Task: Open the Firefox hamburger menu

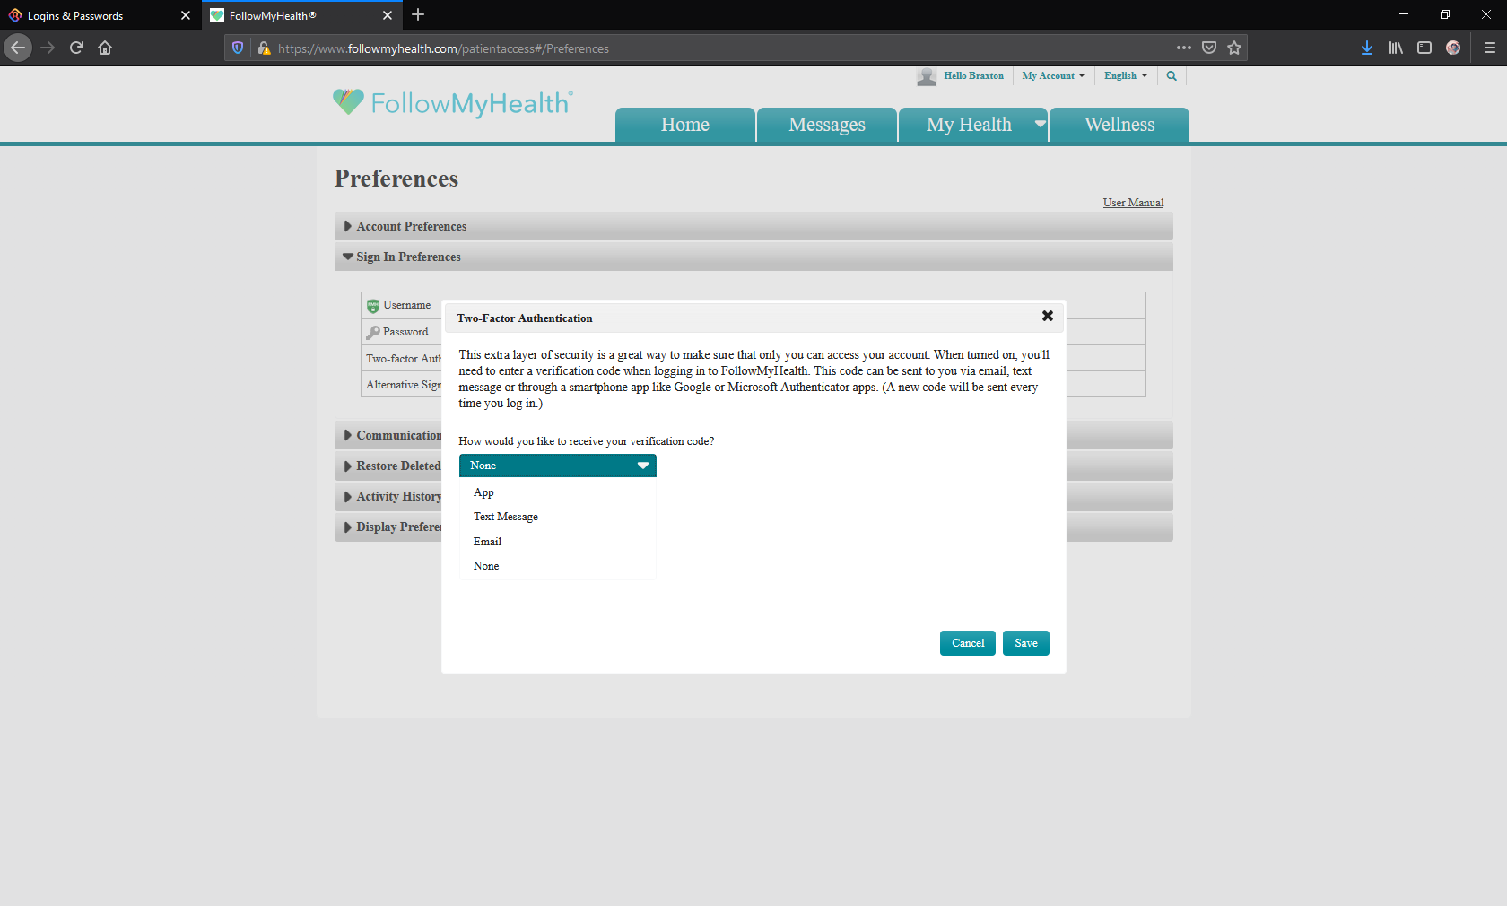Action: (x=1489, y=48)
